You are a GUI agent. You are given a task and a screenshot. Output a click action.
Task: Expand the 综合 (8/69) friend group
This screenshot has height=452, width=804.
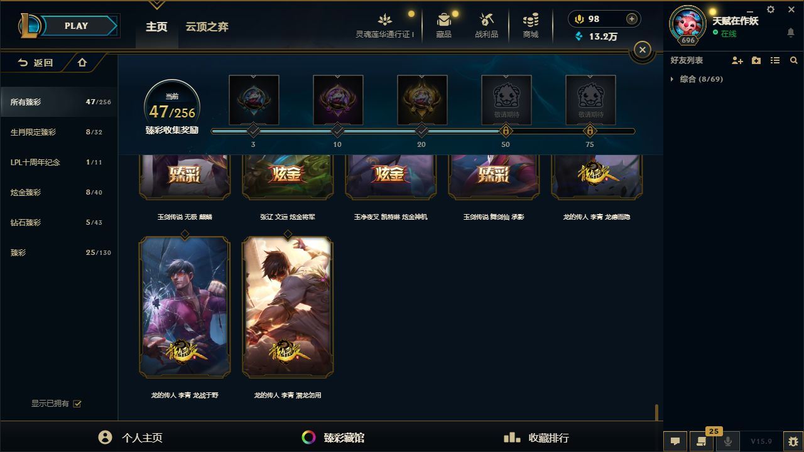[x=697, y=79]
